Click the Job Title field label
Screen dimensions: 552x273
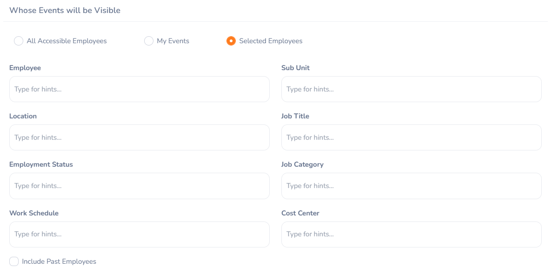click(x=295, y=116)
